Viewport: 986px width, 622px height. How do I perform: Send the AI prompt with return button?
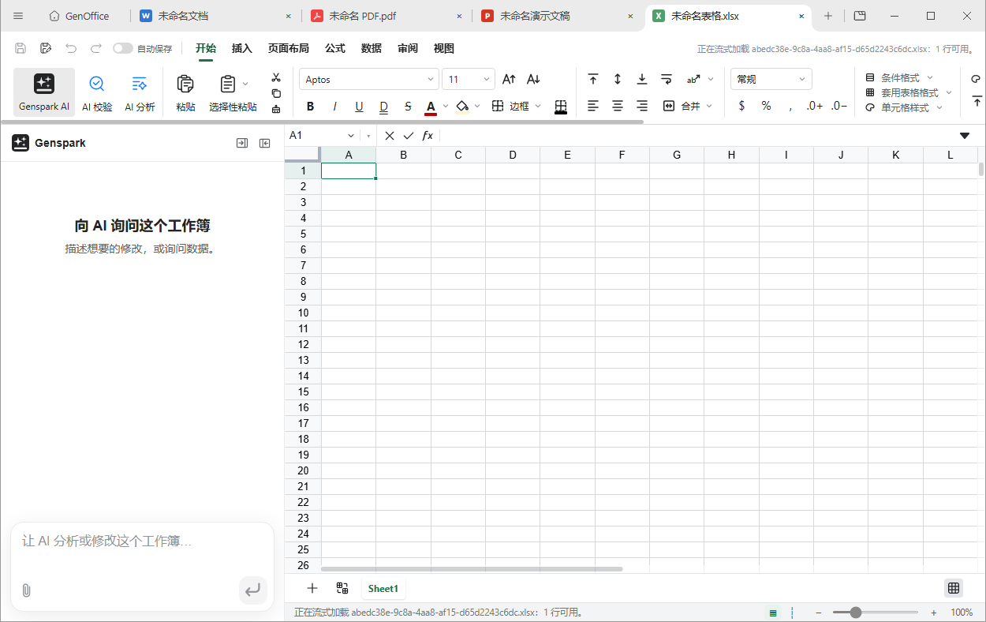point(252,590)
